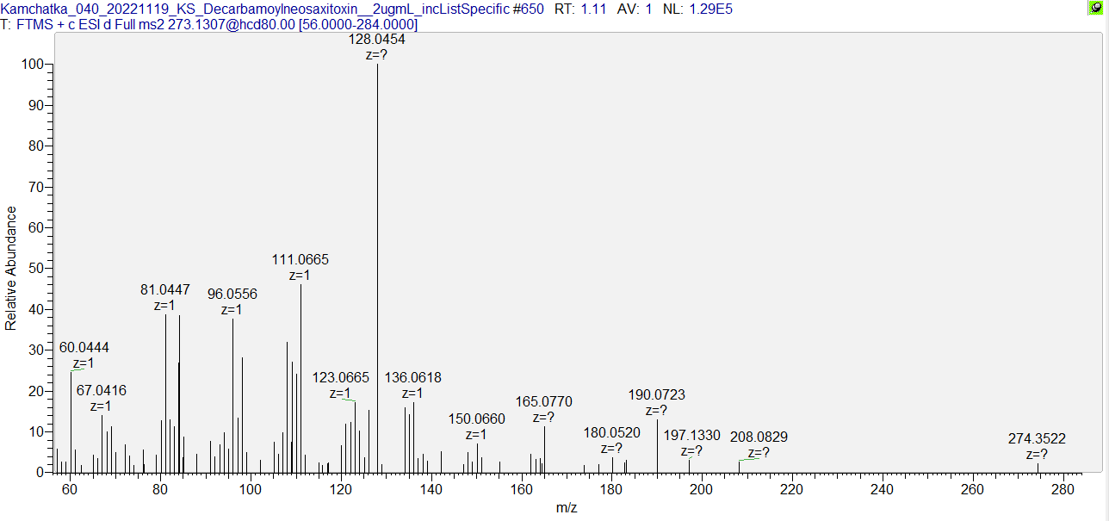Click the 197.1330 peak label
This screenshot has height=521, width=1109.
(x=691, y=436)
